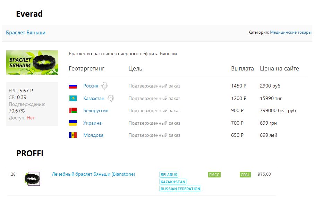Select the Белоруссия geotargeting link

coord(96,110)
